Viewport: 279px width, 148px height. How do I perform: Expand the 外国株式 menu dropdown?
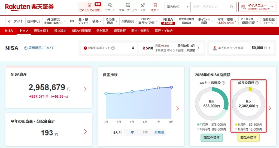pos(65,21)
